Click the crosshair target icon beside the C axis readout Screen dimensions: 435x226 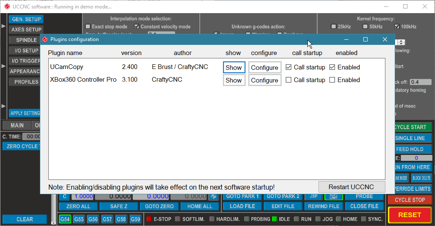[x=213, y=196]
